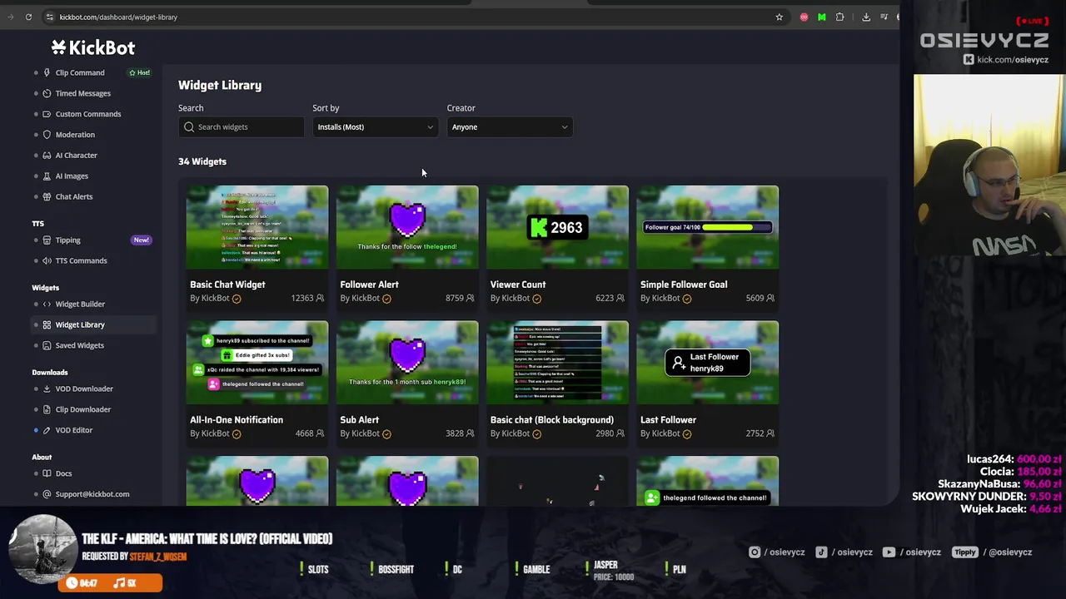The width and height of the screenshot is (1066, 599).
Task: Open the Timed Messages clock icon
Action: 47,93
